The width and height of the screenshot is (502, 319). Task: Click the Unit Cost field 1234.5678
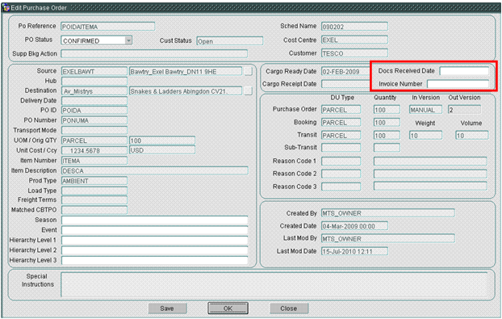point(94,150)
